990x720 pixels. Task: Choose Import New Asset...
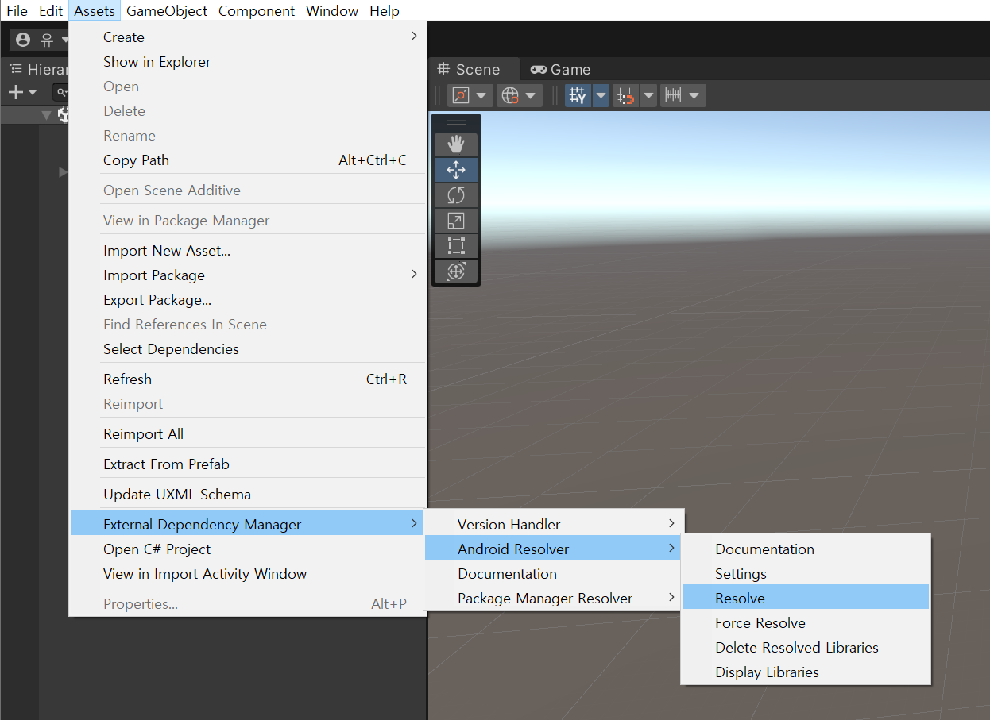(248, 251)
